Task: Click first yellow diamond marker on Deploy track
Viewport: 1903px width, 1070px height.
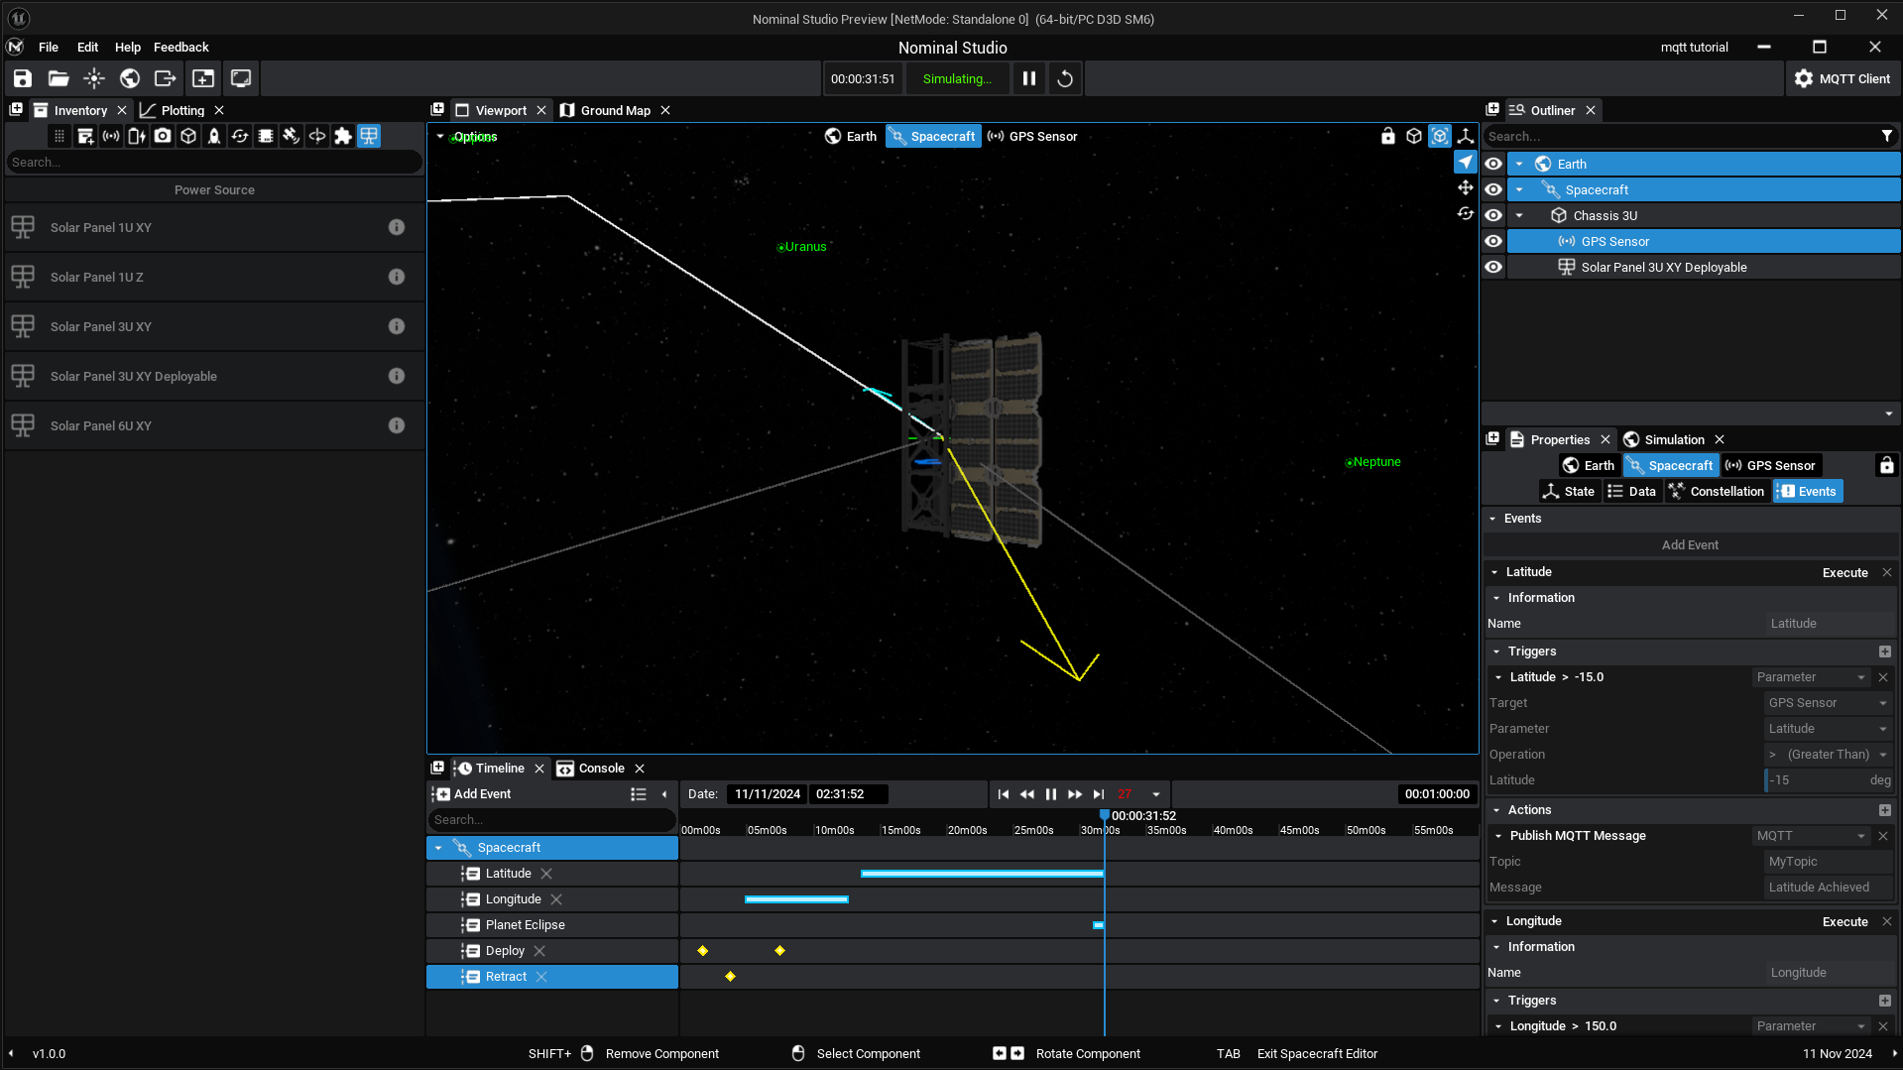Action: (703, 951)
